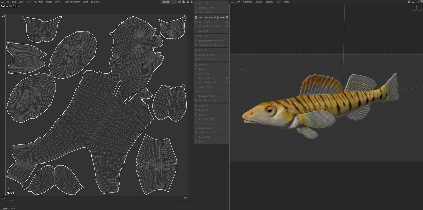Click Add UV Pins
Screen dimensions: 423x210
(x=211, y=3)
